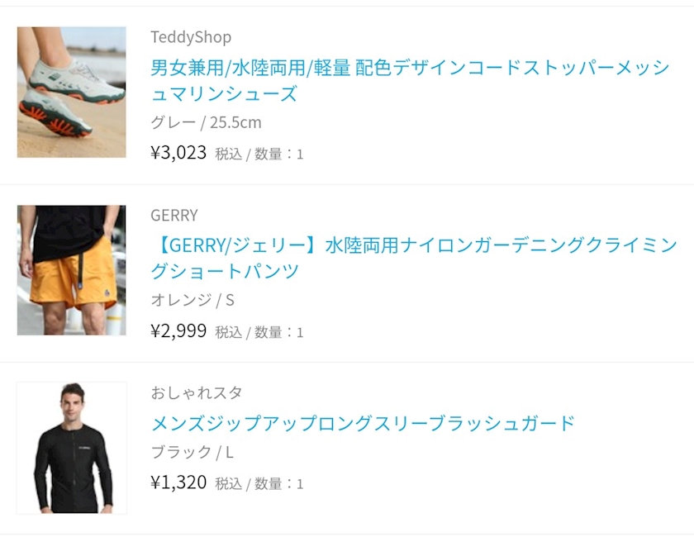Click the shorts item quantity label
Image resolution: width=694 pixels, height=537 pixels.
point(279,332)
